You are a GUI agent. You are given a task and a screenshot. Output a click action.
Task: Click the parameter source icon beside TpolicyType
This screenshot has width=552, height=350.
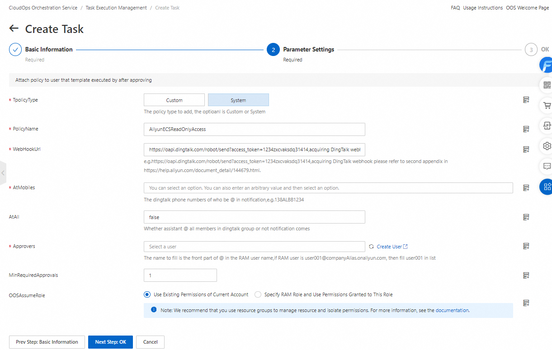click(x=526, y=99)
